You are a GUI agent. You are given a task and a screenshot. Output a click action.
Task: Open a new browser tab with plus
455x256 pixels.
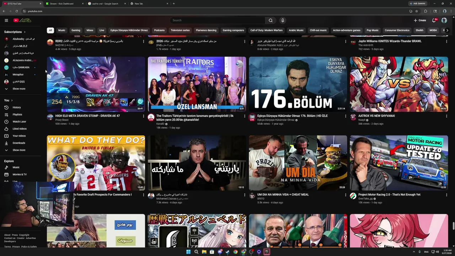point(173,4)
